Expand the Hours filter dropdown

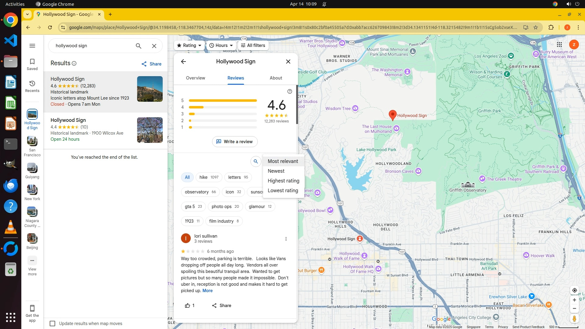[x=221, y=45]
